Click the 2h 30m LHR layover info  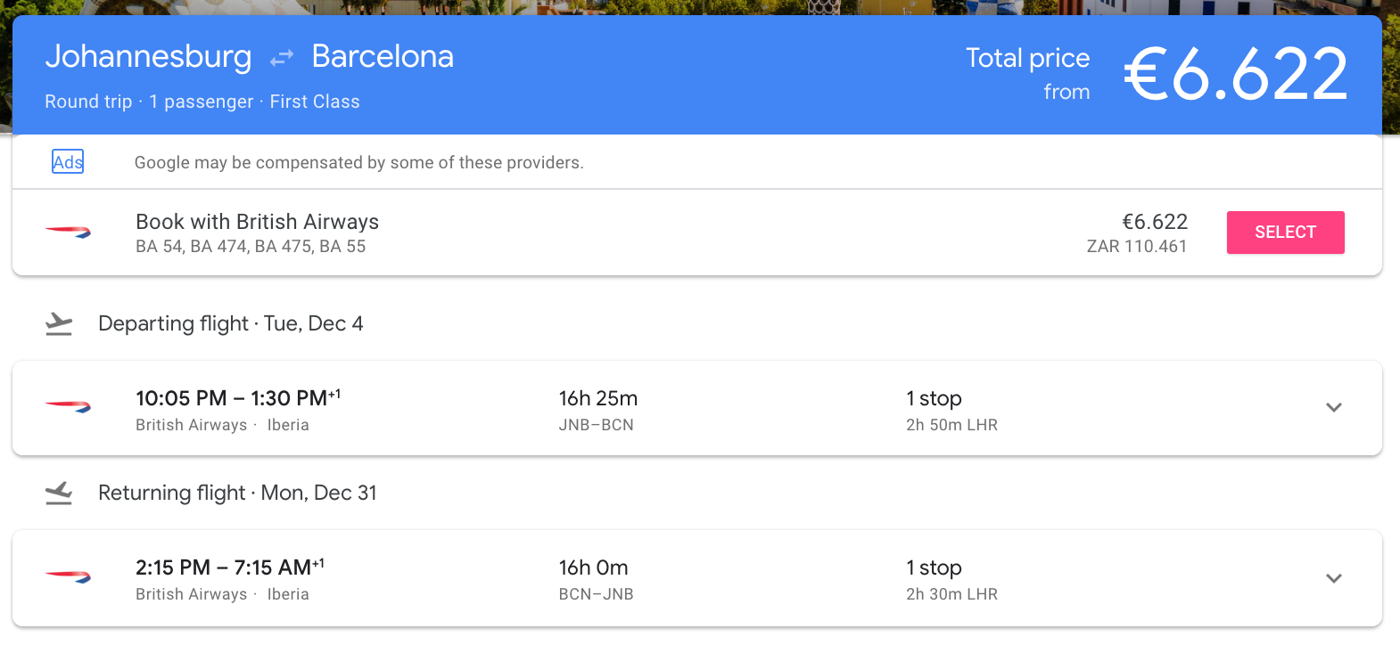tap(951, 594)
